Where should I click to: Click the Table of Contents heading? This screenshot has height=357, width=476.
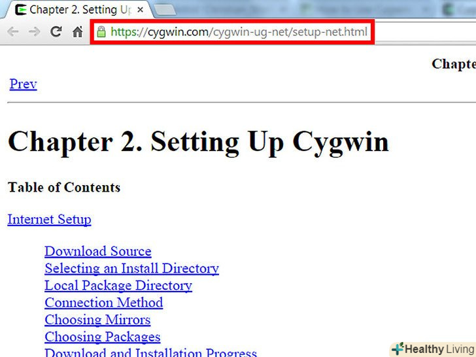click(64, 187)
